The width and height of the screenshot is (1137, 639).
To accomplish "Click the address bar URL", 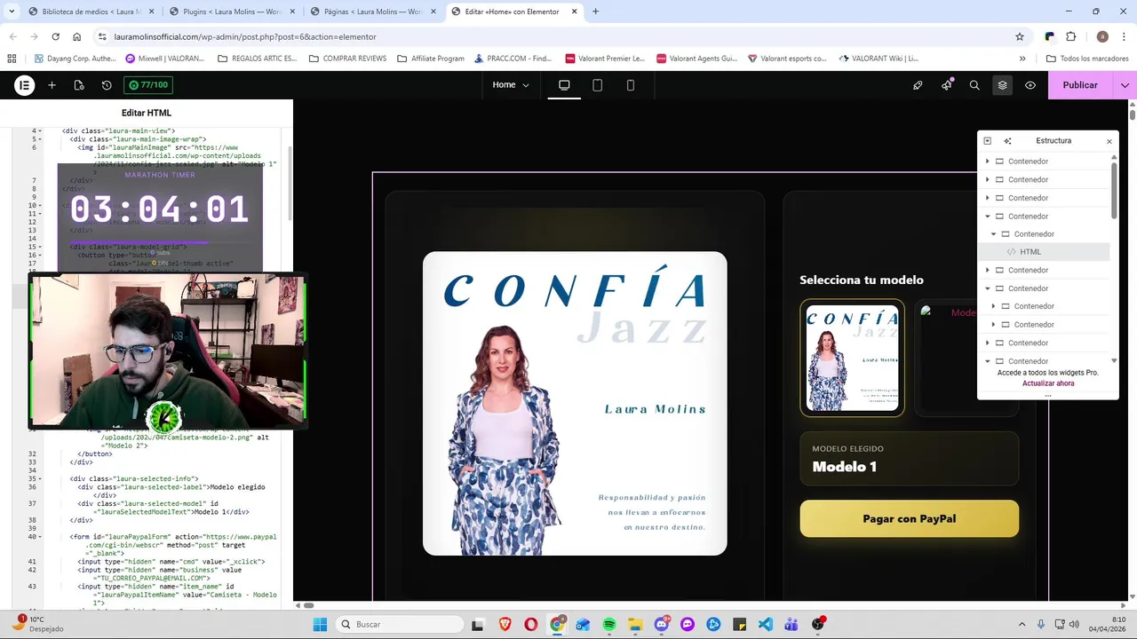I will [x=245, y=36].
